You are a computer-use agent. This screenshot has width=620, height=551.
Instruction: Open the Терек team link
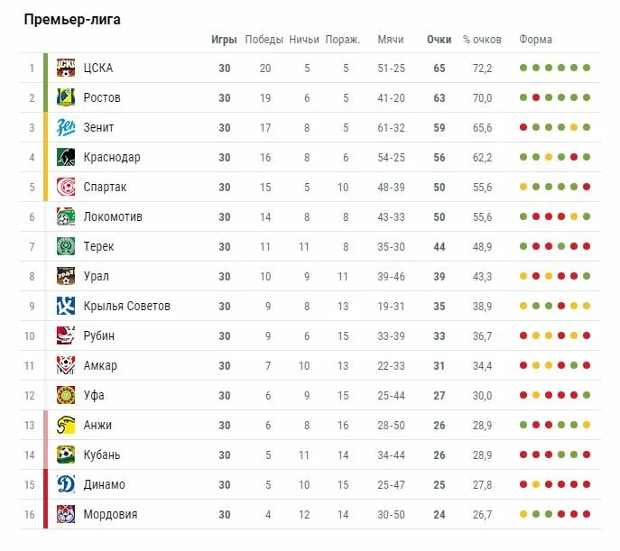98,246
